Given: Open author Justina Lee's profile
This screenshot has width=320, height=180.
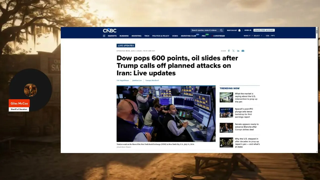Looking at the screenshot, I should [x=137, y=80].
